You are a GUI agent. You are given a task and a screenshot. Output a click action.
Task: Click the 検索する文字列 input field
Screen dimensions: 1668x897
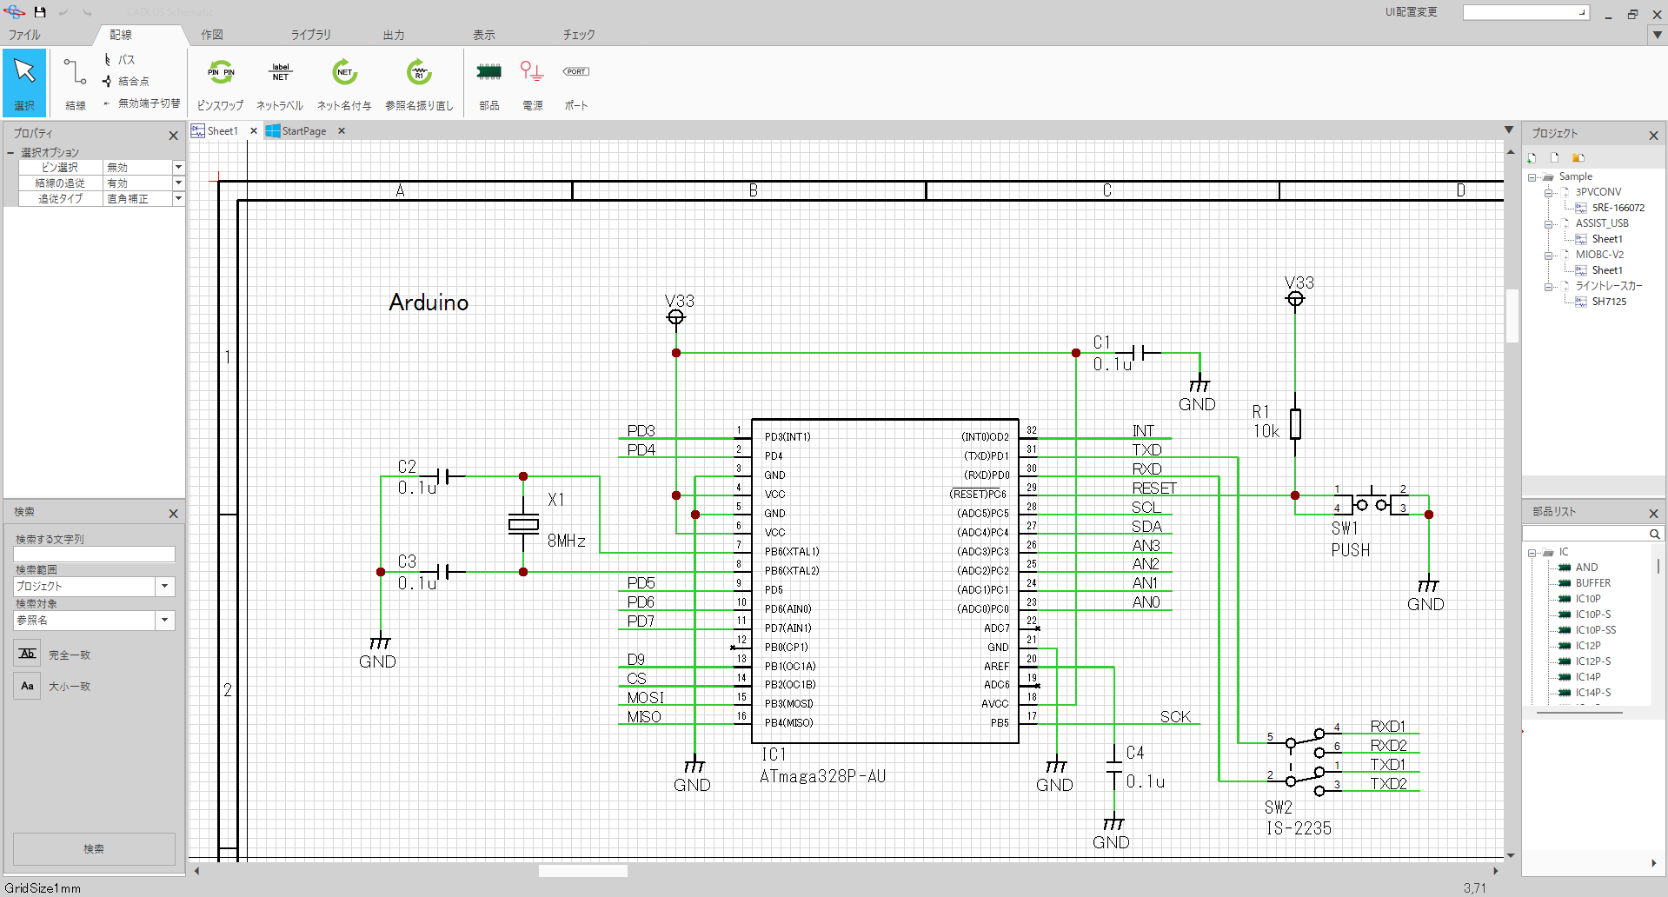pyautogui.click(x=94, y=554)
